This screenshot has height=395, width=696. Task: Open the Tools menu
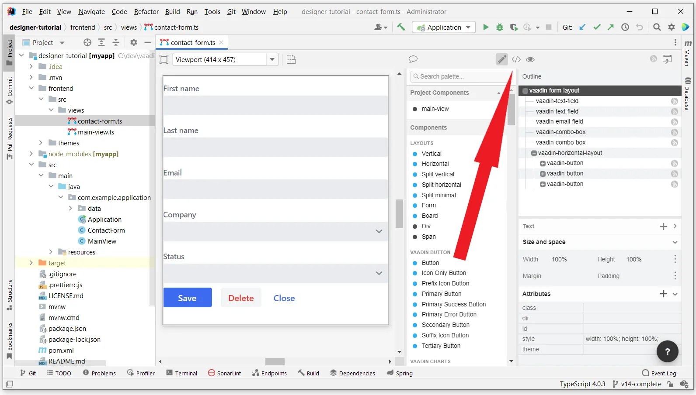coord(212,12)
